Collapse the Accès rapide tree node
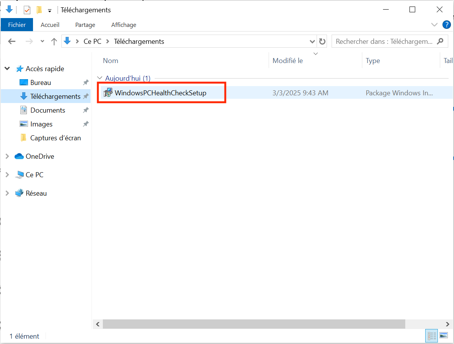Screen dimensions: 454x344 pos(7,68)
